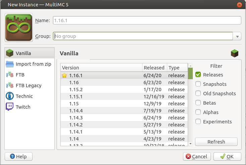Viewport: 246px width, 165px height.
Task: Click the question mark icon on Help
Action: [12, 156]
